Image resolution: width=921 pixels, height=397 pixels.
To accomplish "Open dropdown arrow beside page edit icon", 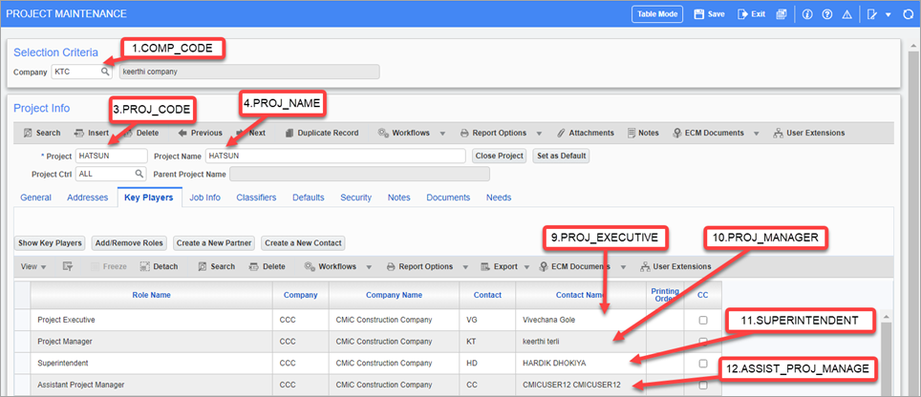I will pyautogui.click(x=888, y=14).
